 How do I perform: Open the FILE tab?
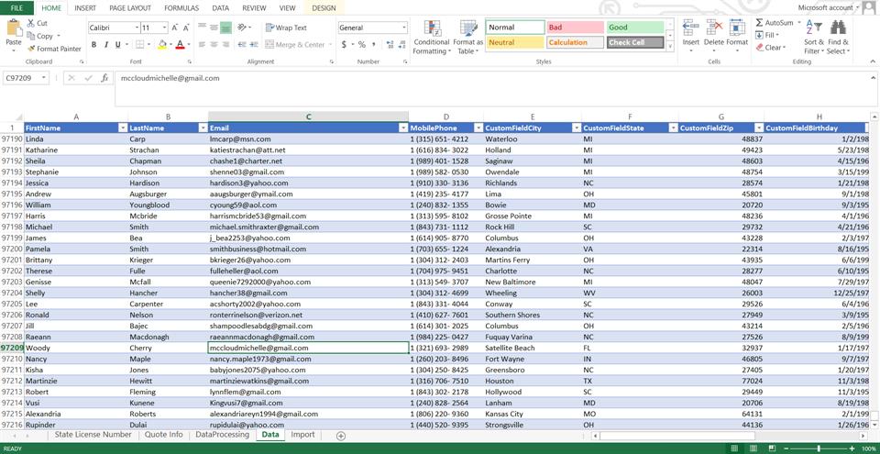point(16,8)
